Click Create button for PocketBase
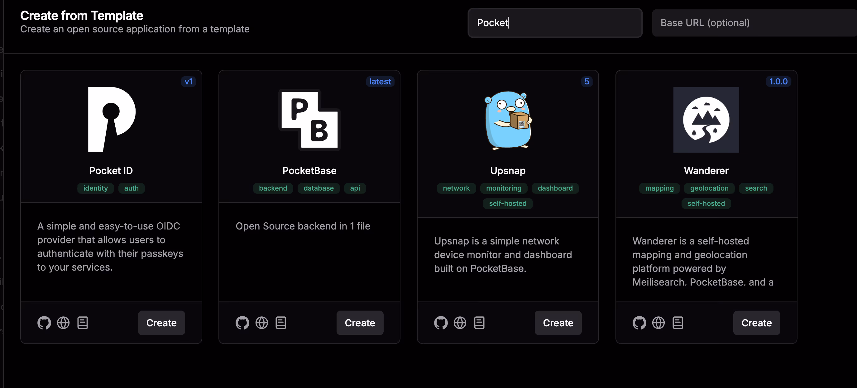Screen dimensions: 857x388 tap(360, 323)
